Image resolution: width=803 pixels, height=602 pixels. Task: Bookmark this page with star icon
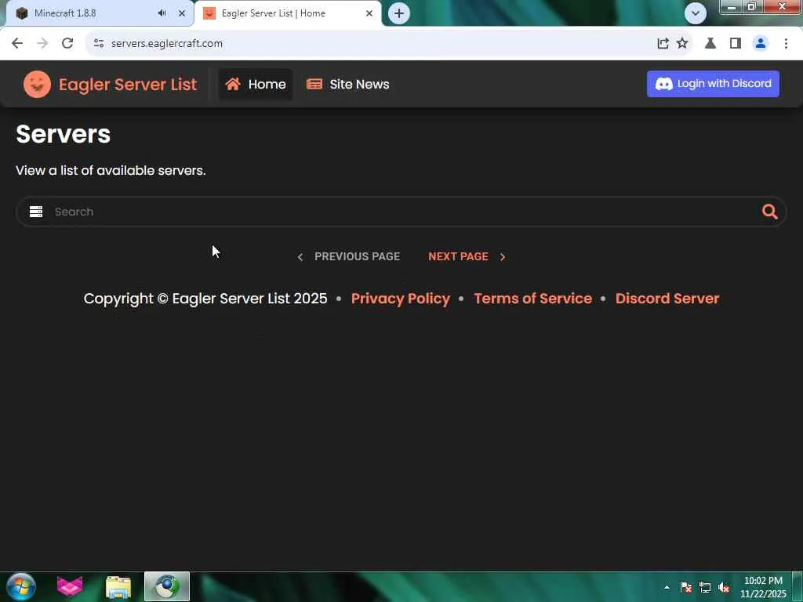point(682,44)
